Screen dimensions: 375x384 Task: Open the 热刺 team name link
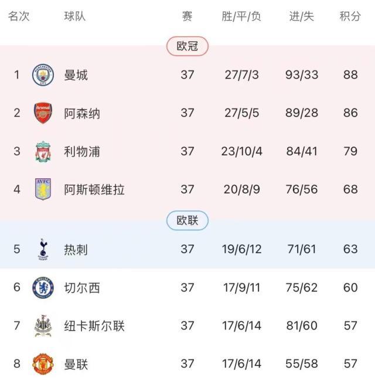tap(76, 249)
